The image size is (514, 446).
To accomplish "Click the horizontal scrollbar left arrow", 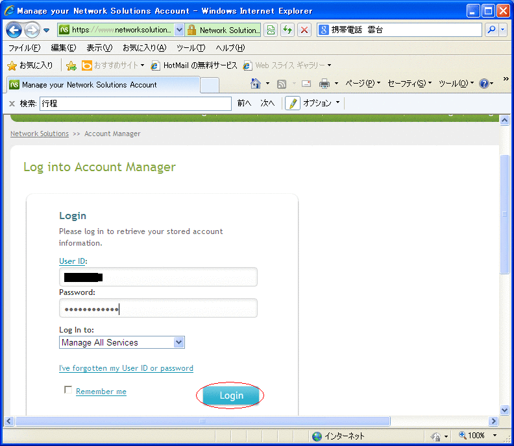I will [x=9, y=421].
